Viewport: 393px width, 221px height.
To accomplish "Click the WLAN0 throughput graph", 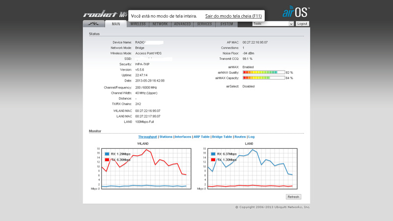I will coord(146,168).
